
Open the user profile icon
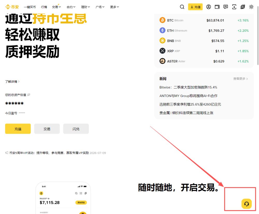pos(208,7)
